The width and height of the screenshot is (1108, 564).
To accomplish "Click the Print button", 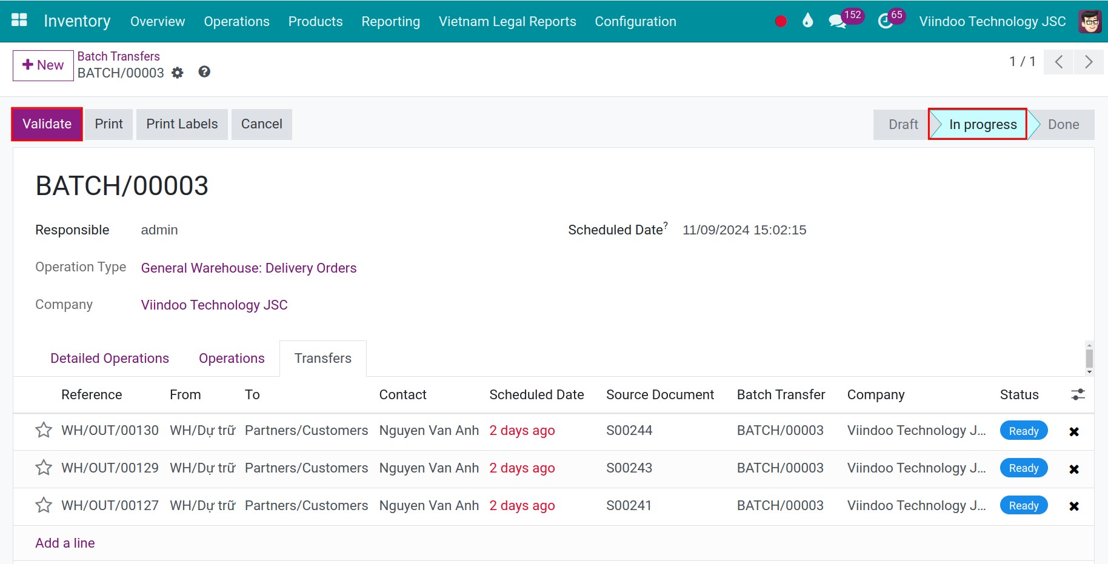I will [108, 124].
